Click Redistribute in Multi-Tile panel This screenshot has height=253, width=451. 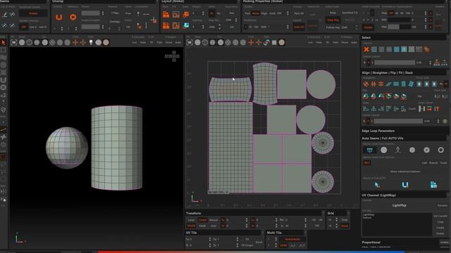tap(292, 239)
